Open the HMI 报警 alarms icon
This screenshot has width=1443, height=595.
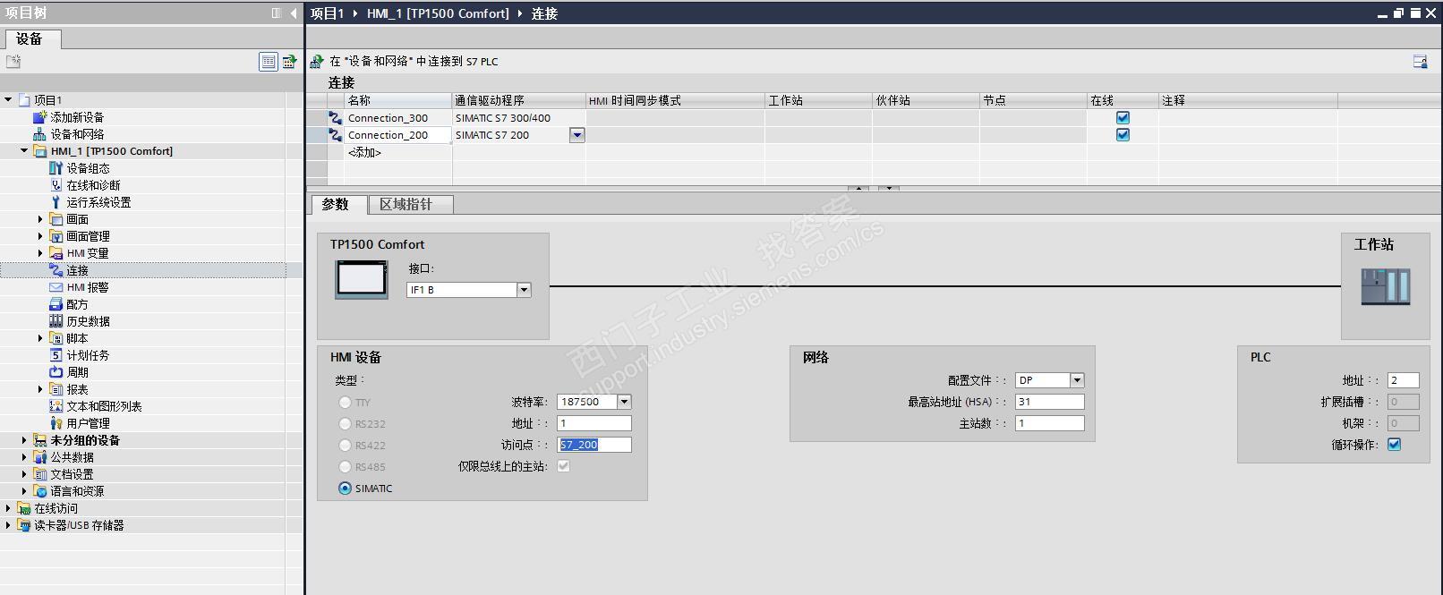[55, 287]
